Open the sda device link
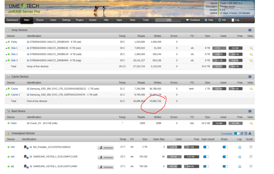Image resolution: width=274 pixels, height=174 pixels. (x=13, y=147)
